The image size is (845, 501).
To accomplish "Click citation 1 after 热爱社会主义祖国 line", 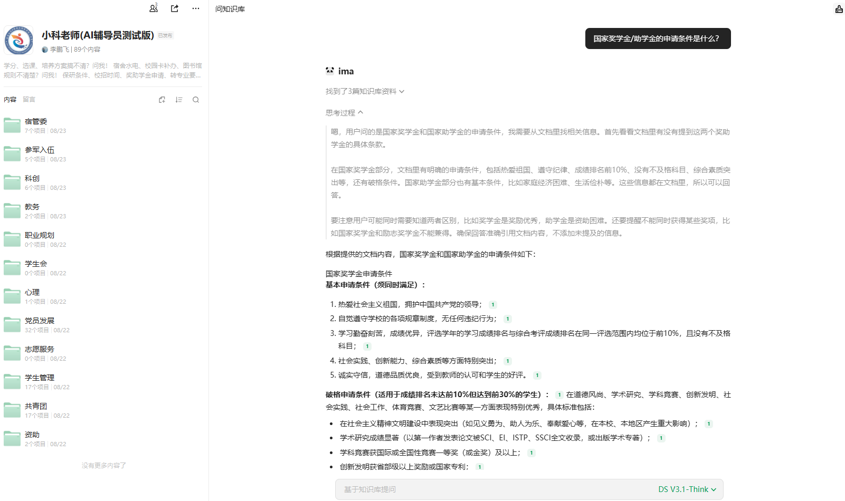I will click(493, 305).
